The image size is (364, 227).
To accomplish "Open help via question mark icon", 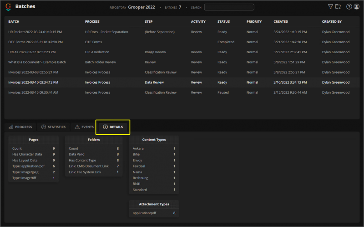I will [349, 7].
